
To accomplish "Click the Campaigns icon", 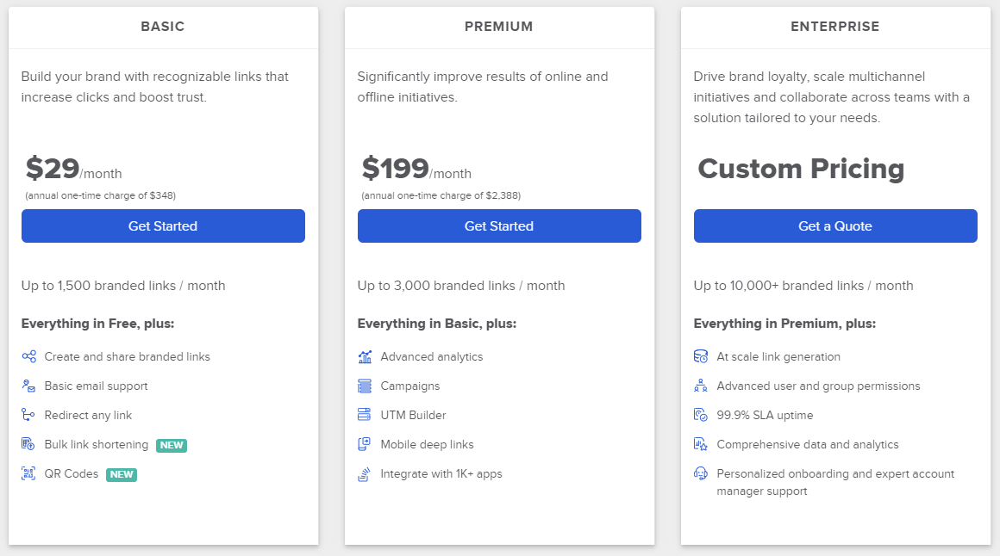I will click(x=365, y=386).
